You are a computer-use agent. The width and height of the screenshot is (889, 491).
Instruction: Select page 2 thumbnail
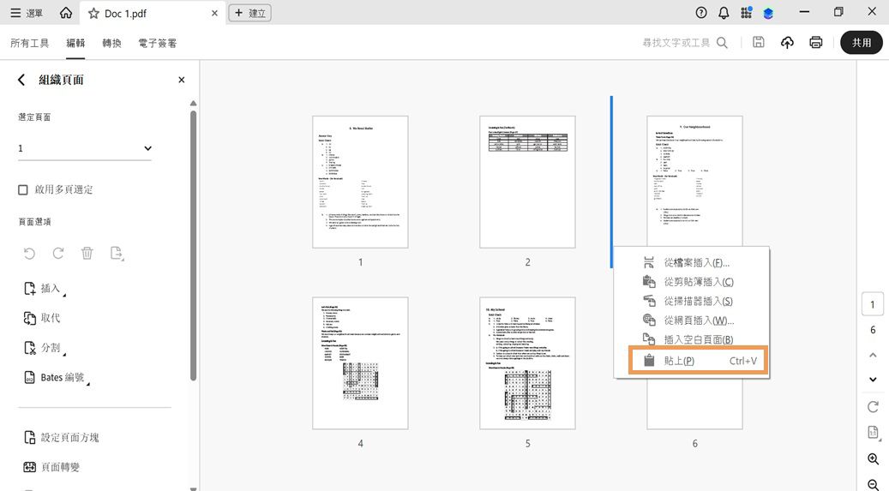coord(527,182)
